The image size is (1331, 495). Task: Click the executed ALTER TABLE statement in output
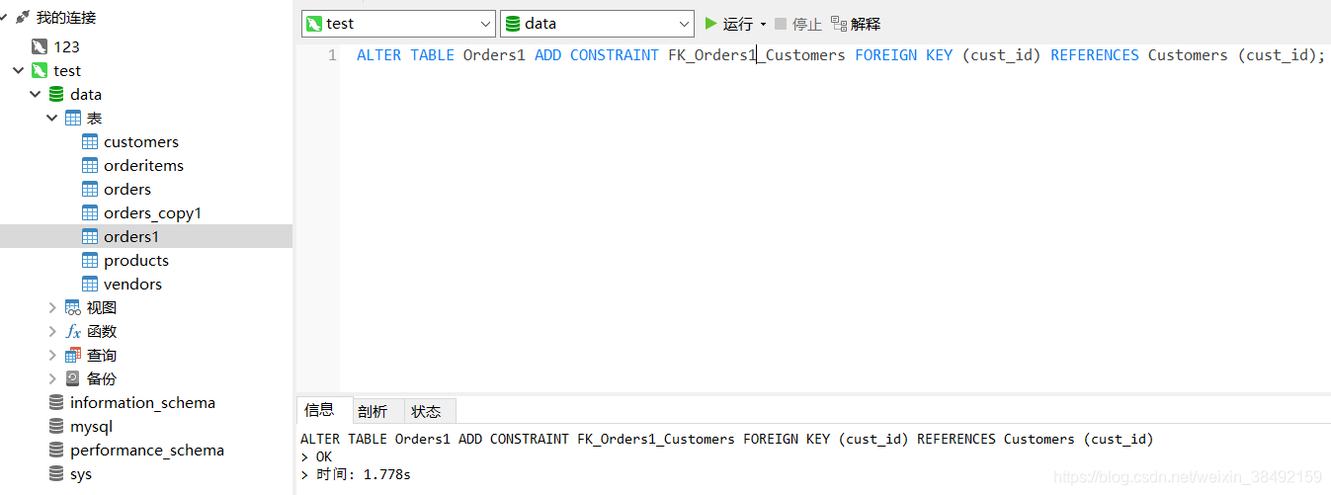[727, 439]
